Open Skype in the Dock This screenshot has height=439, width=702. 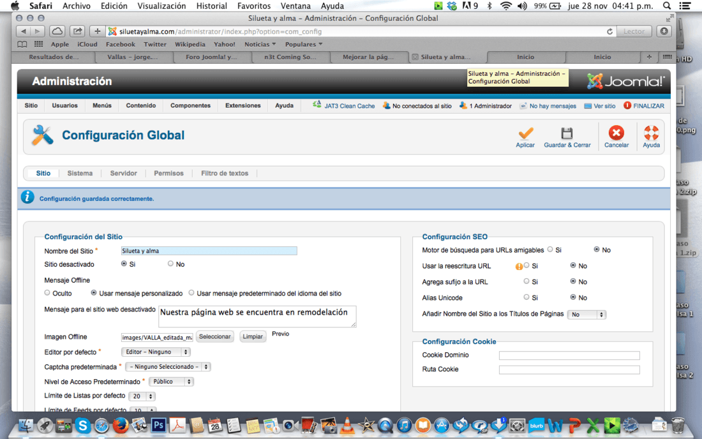coord(83,425)
